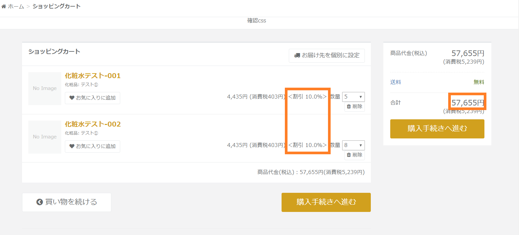Expand quantity dropdown showing 5

click(353, 97)
